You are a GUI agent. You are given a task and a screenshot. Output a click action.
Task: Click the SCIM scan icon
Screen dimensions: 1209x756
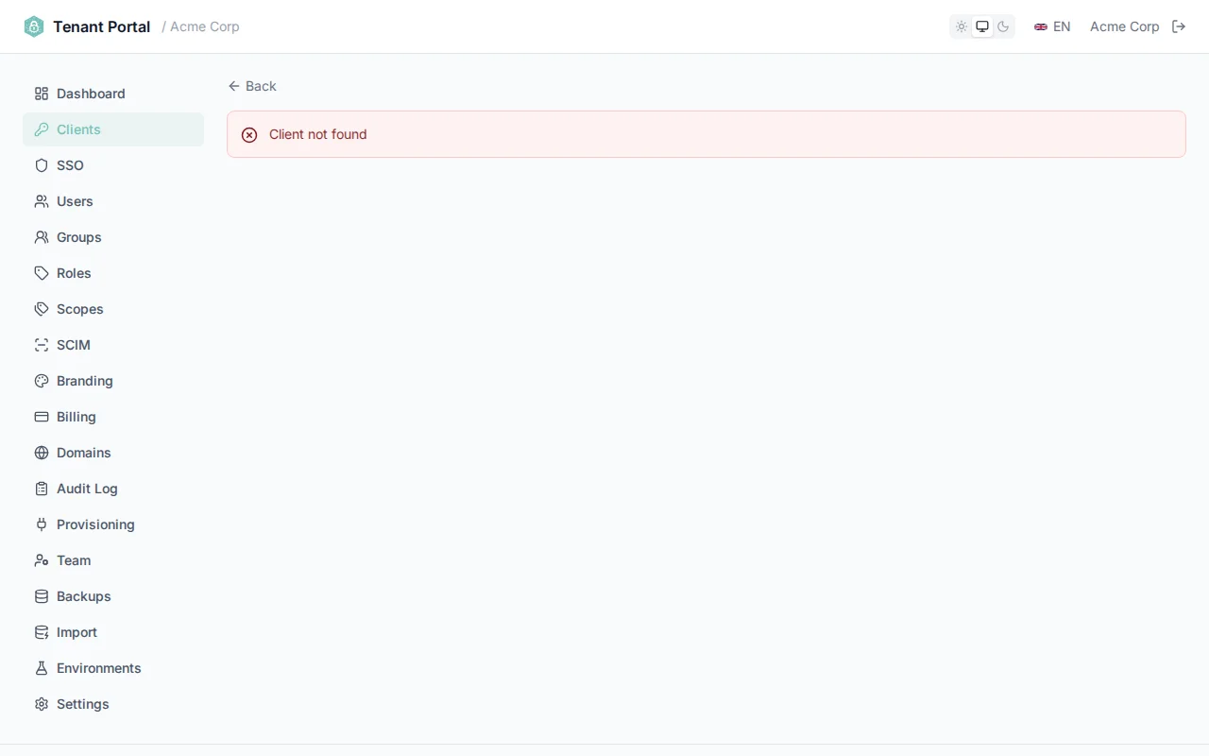point(42,345)
